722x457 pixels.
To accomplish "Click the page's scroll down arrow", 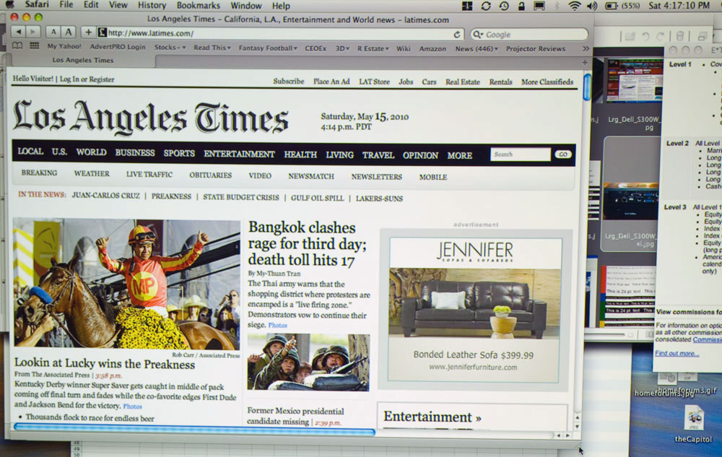I will (x=577, y=427).
